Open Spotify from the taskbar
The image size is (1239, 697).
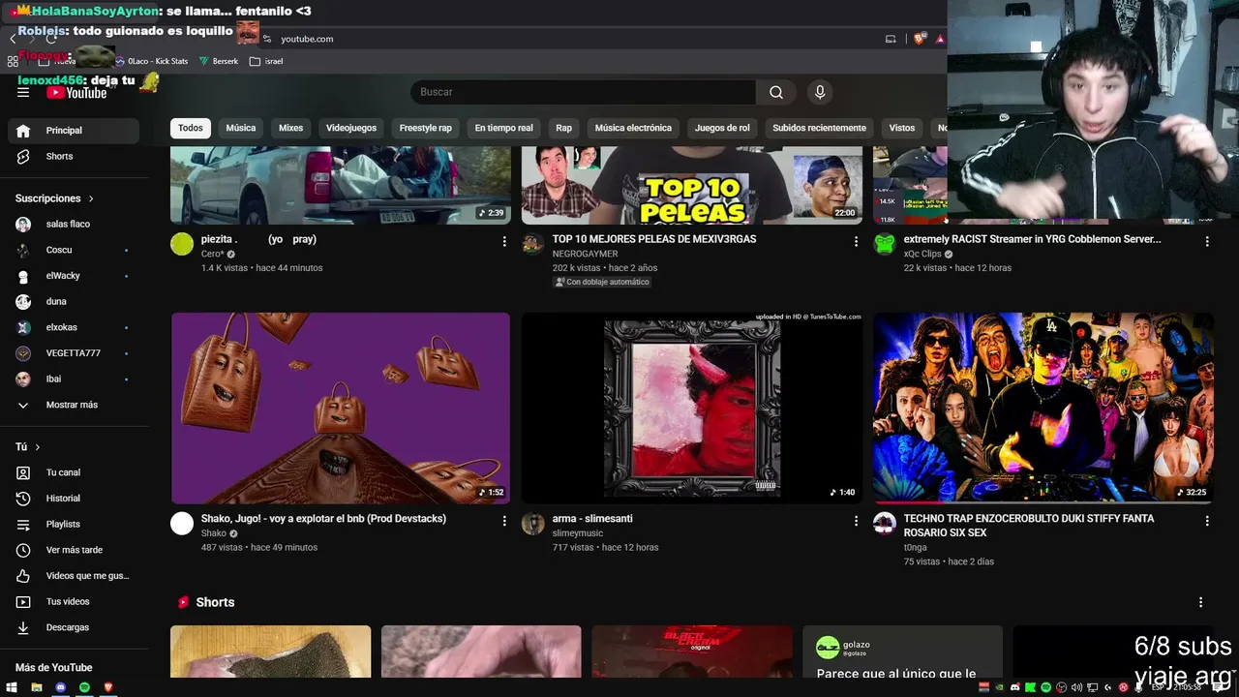(x=84, y=687)
